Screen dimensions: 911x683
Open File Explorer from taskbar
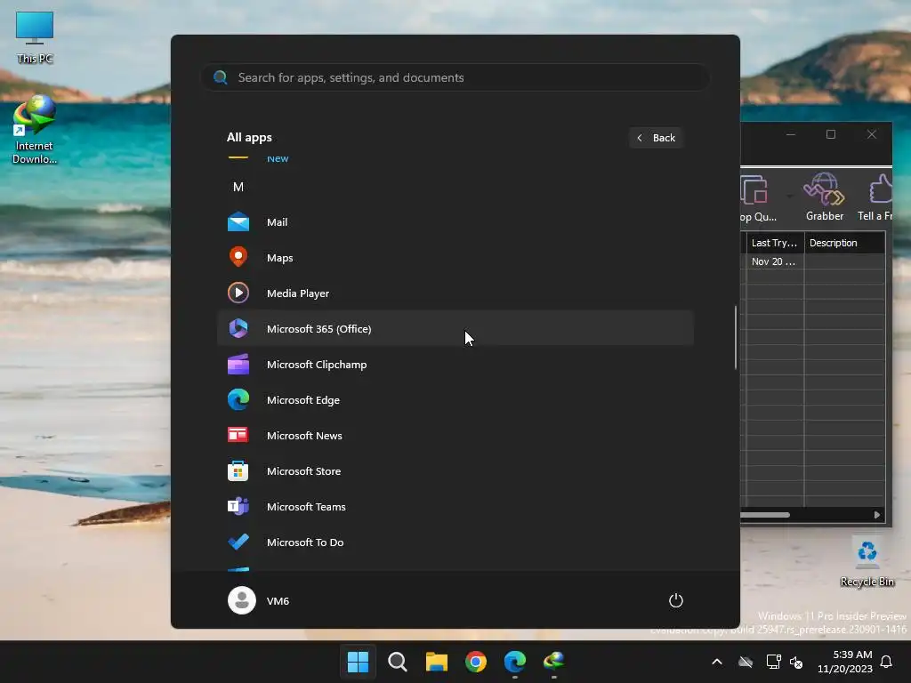tap(436, 662)
